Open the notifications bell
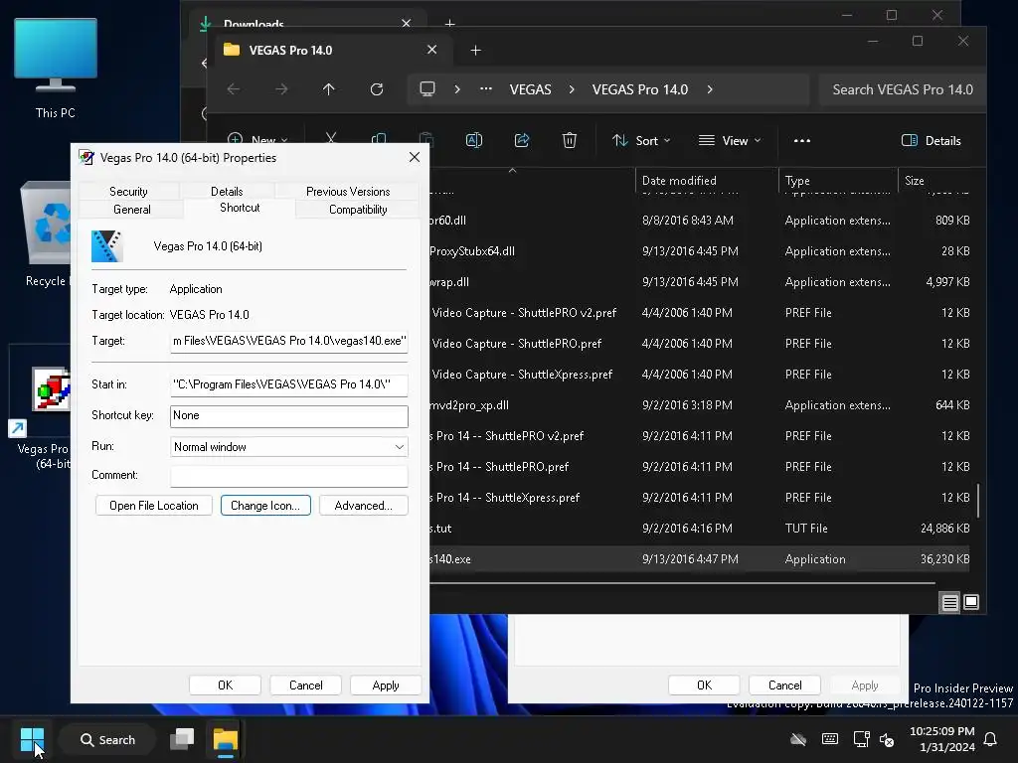1018x763 pixels. tap(991, 739)
